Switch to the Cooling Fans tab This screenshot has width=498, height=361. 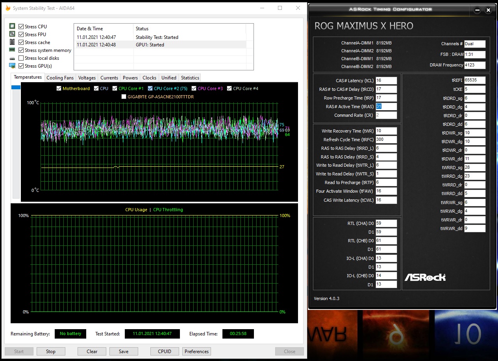coord(60,78)
